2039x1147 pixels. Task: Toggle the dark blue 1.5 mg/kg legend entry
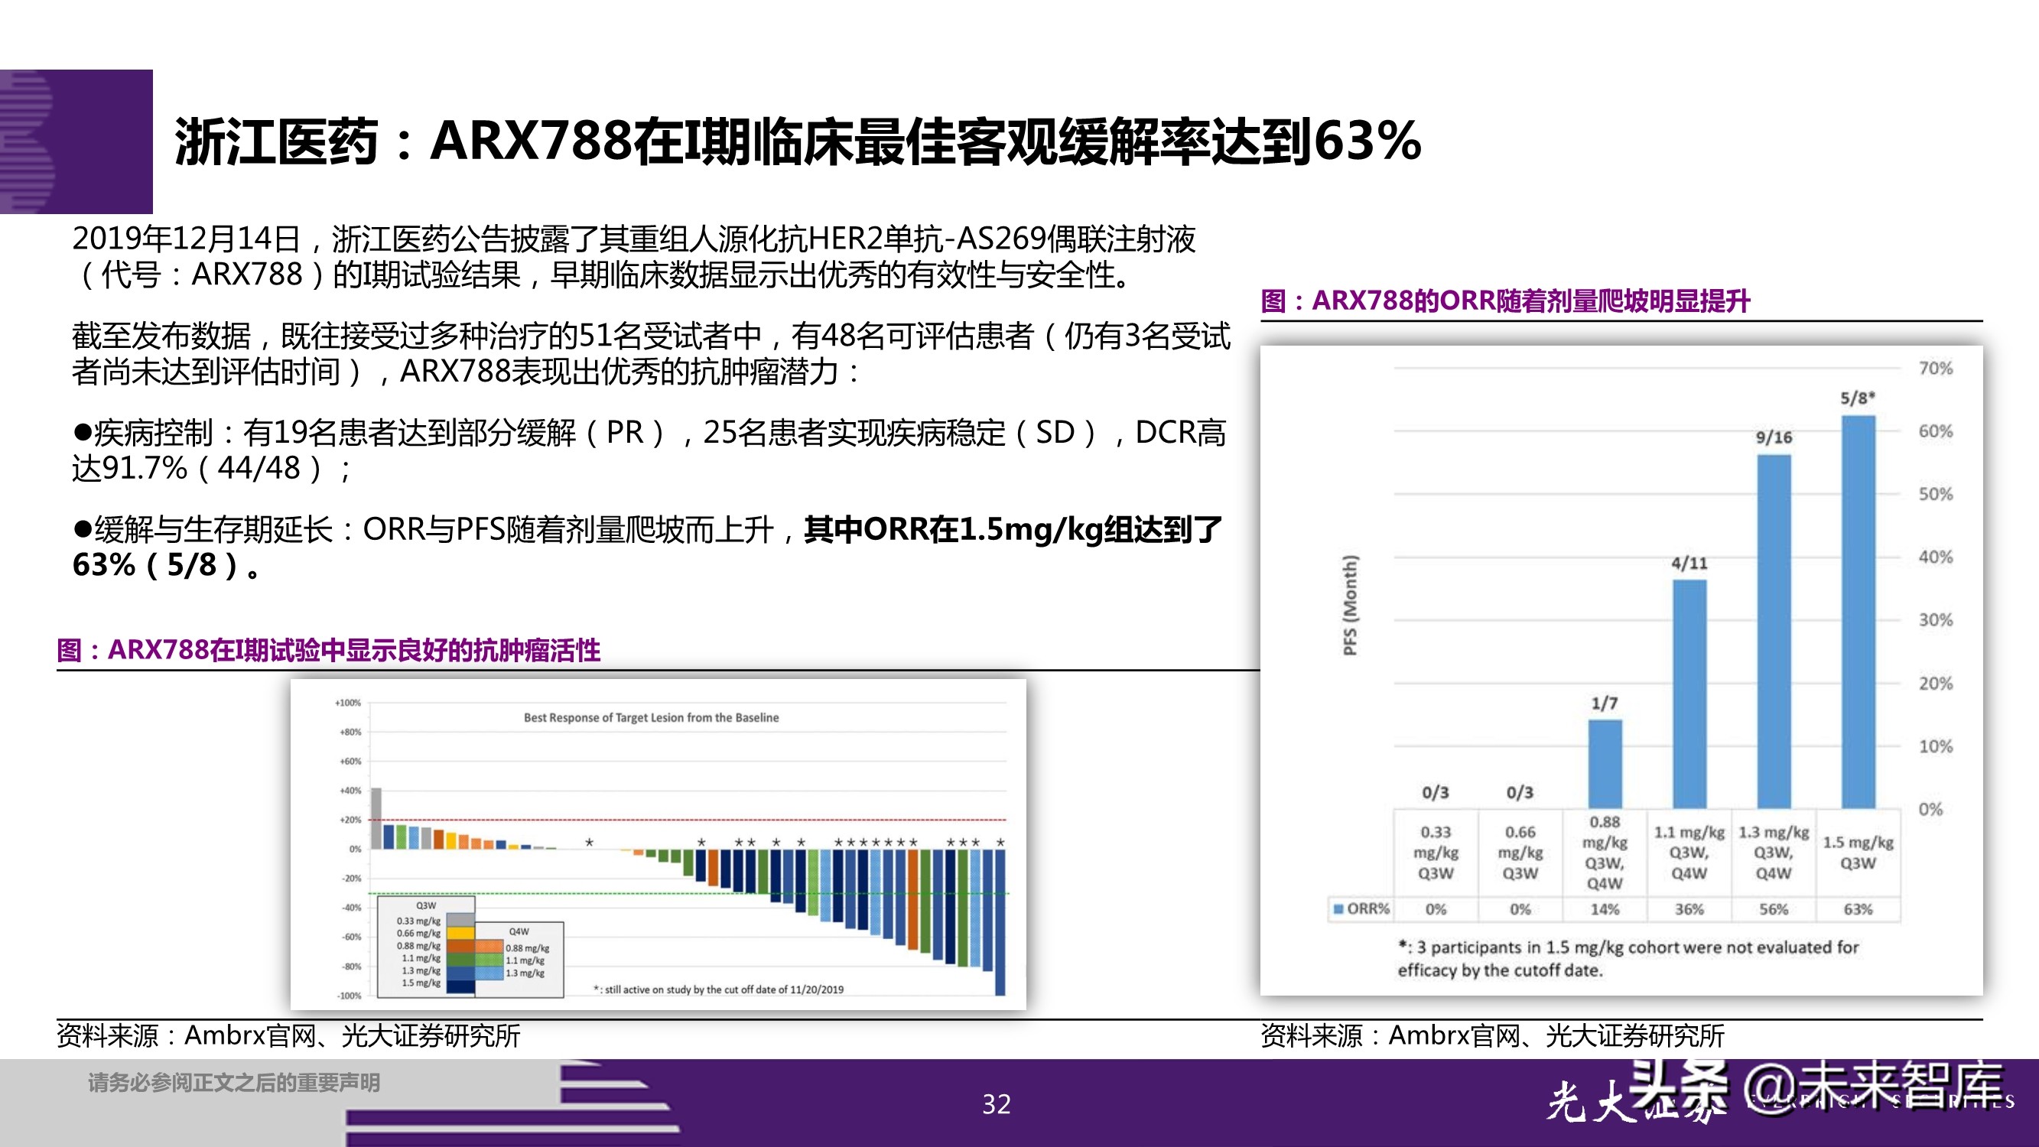pyautogui.click(x=460, y=989)
